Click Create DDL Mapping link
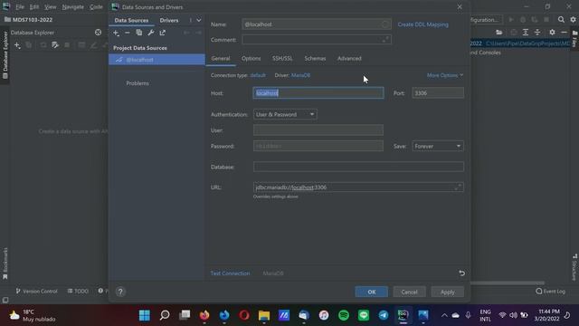 point(422,24)
